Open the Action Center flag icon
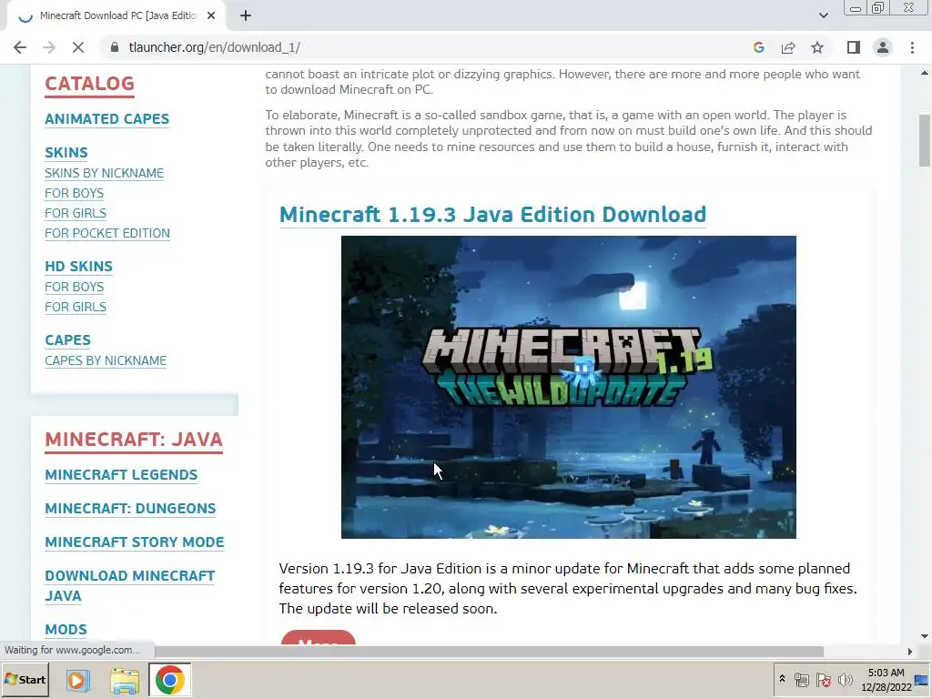The image size is (932, 699). 823,679
